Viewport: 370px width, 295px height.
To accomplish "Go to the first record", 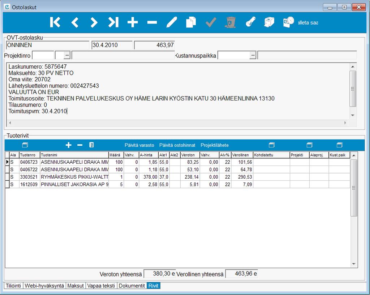I will point(55,22).
